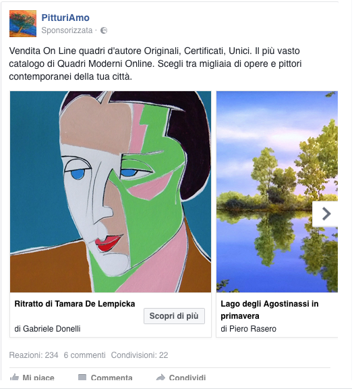Click the Sponsorizzata label
This screenshot has width=354, height=389.
coord(67,30)
